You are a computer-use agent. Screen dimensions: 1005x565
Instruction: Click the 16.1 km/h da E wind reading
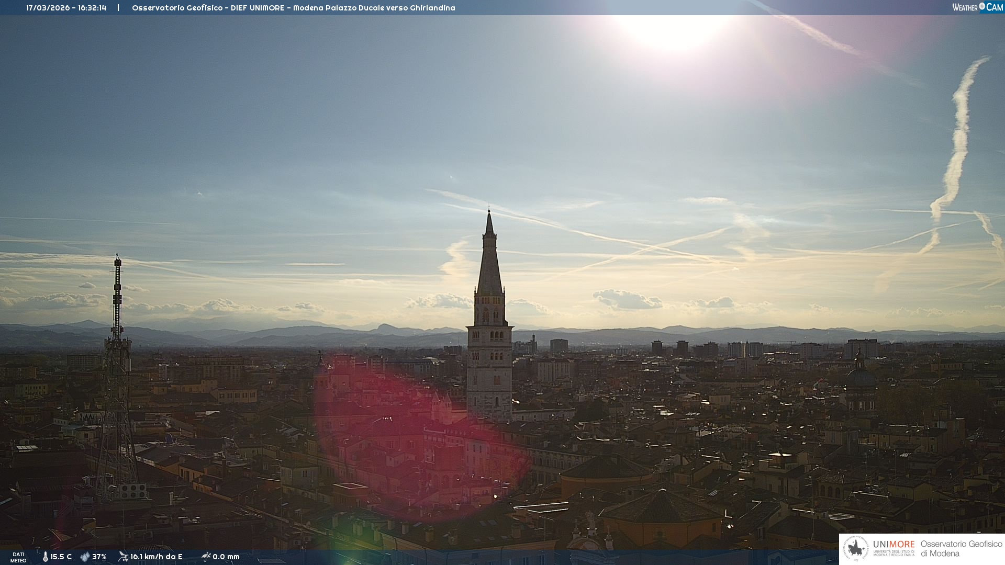pos(156,557)
